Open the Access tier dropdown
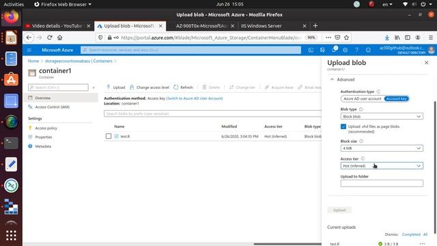Viewport: 437px width, 246px height. [x=382, y=165]
